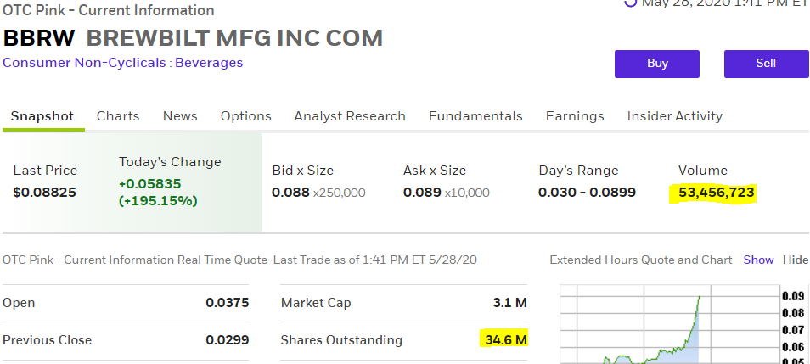This screenshot has width=810, height=364.
Task: Open the Insider Activity tab
Action: coord(675,116)
